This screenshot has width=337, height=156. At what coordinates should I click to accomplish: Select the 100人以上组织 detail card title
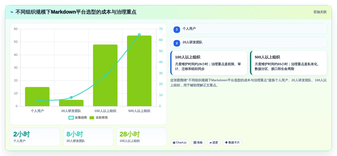pos(188,57)
